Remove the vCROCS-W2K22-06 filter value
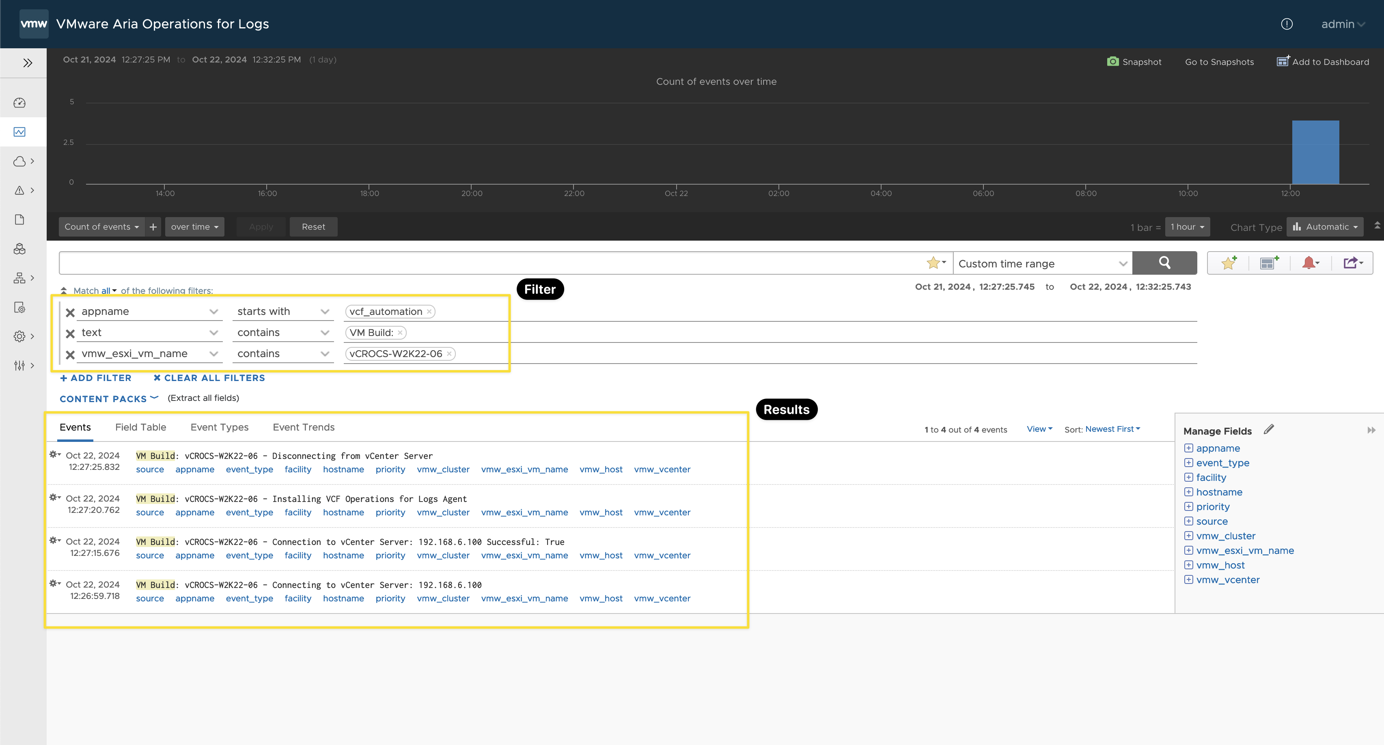Screen dimensions: 1384x745 pyautogui.click(x=449, y=354)
